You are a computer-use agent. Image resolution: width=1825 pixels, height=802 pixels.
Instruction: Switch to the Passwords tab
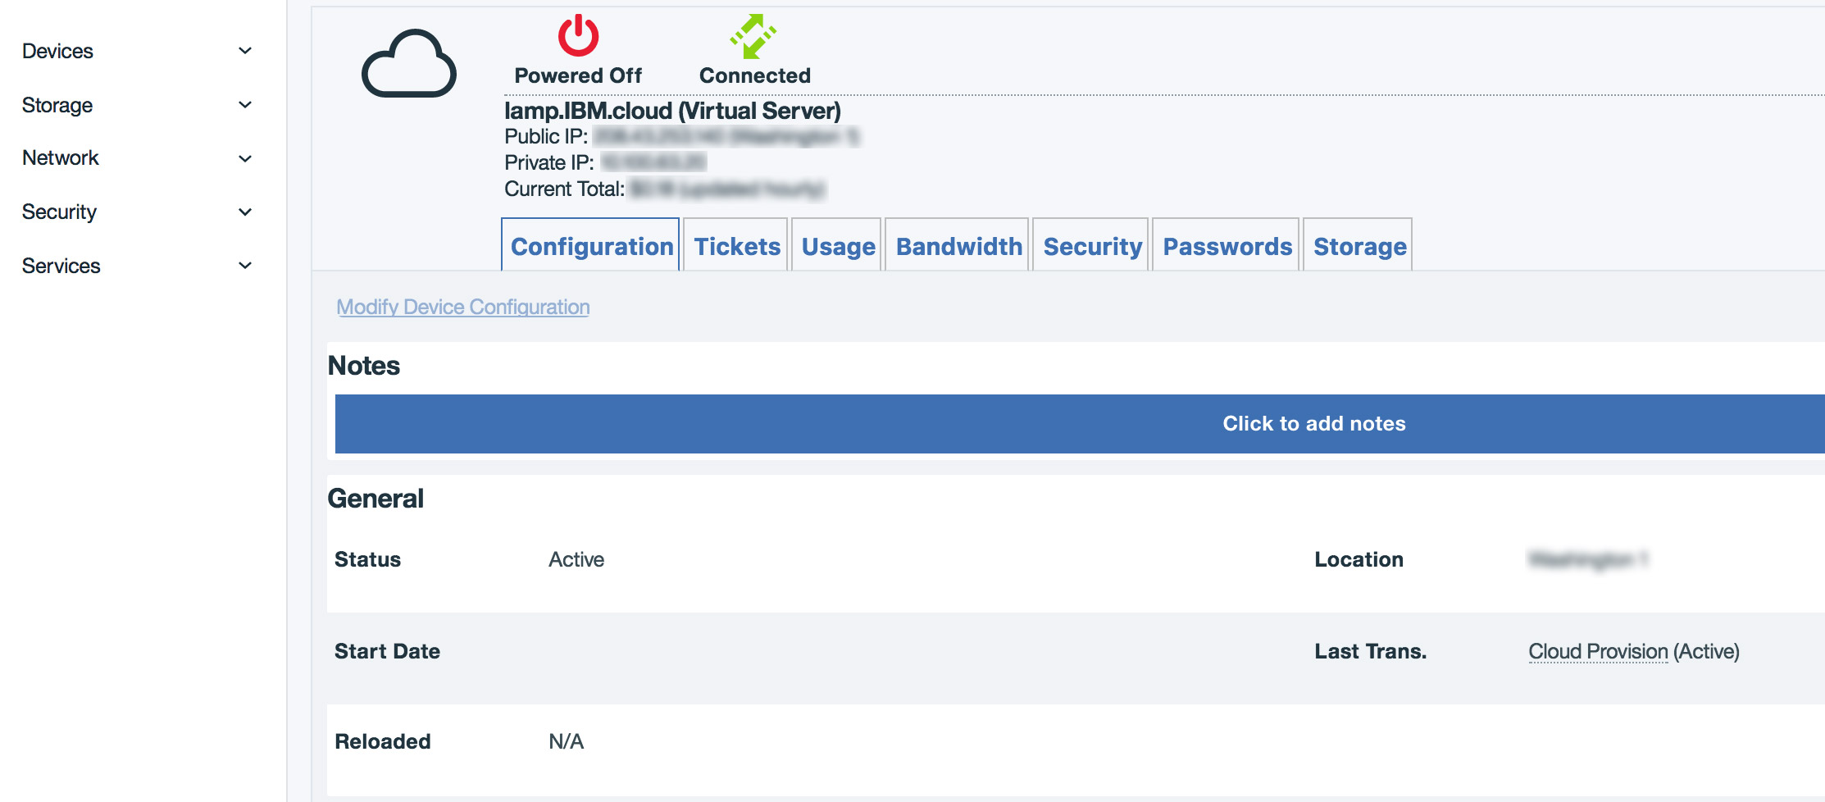[x=1227, y=245]
